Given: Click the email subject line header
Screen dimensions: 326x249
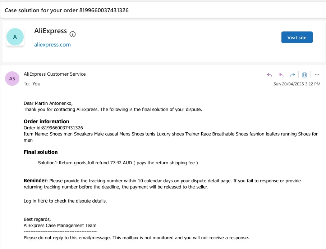Looking at the screenshot, I should tap(66, 10).
